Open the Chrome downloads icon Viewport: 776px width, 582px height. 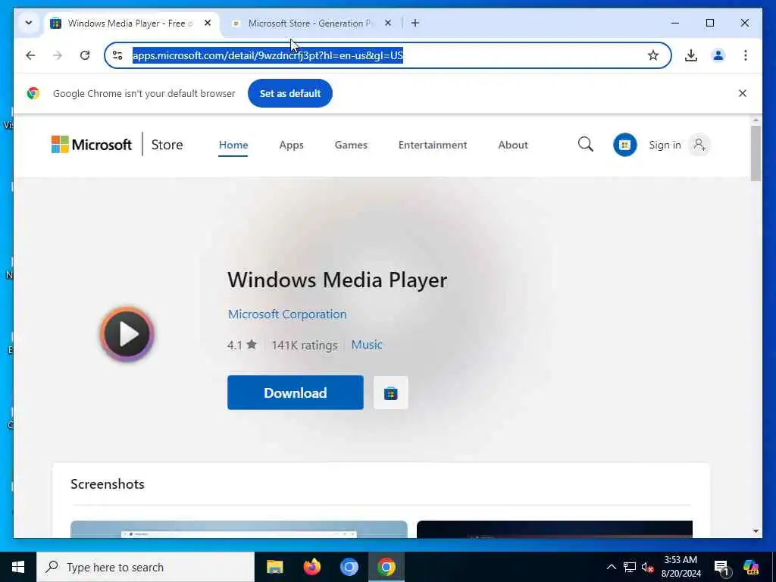tap(691, 55)
